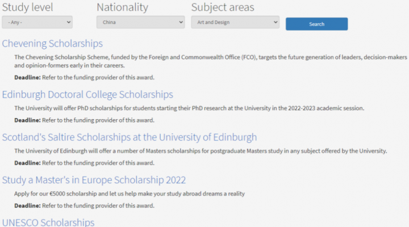Click the Deadline line under Edinburgh Doctoral College
This screenshot has width=409, height=227.
pyautogui.click(x=84, y=120)
